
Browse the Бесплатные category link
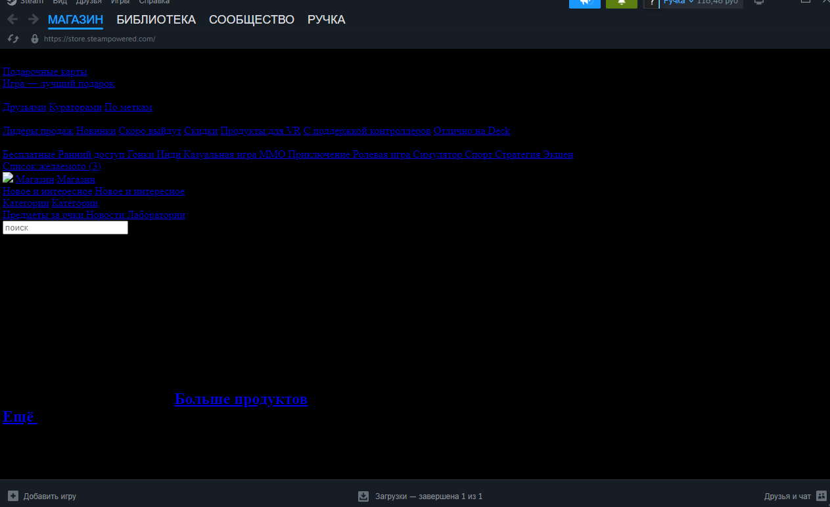click(29, 154)
